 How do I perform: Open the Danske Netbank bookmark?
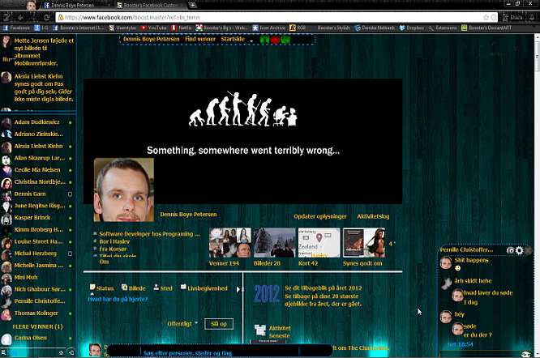click(375, 28)
